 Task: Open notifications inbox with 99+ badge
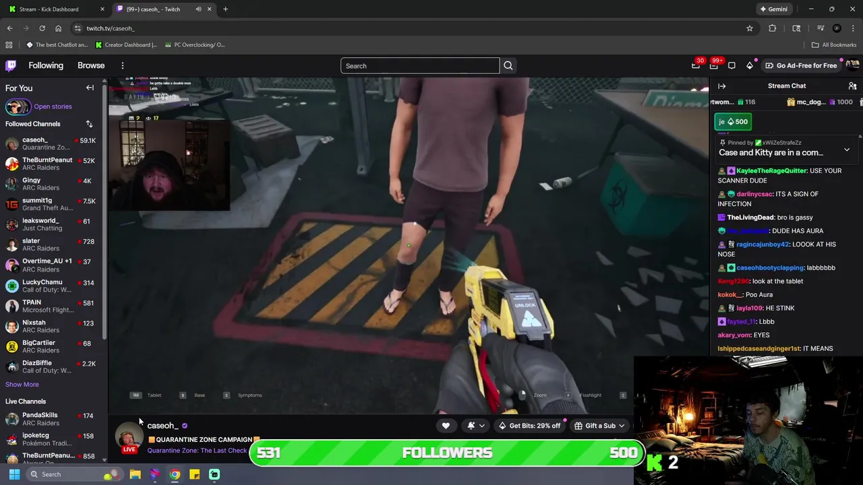(x=714, y=65)
